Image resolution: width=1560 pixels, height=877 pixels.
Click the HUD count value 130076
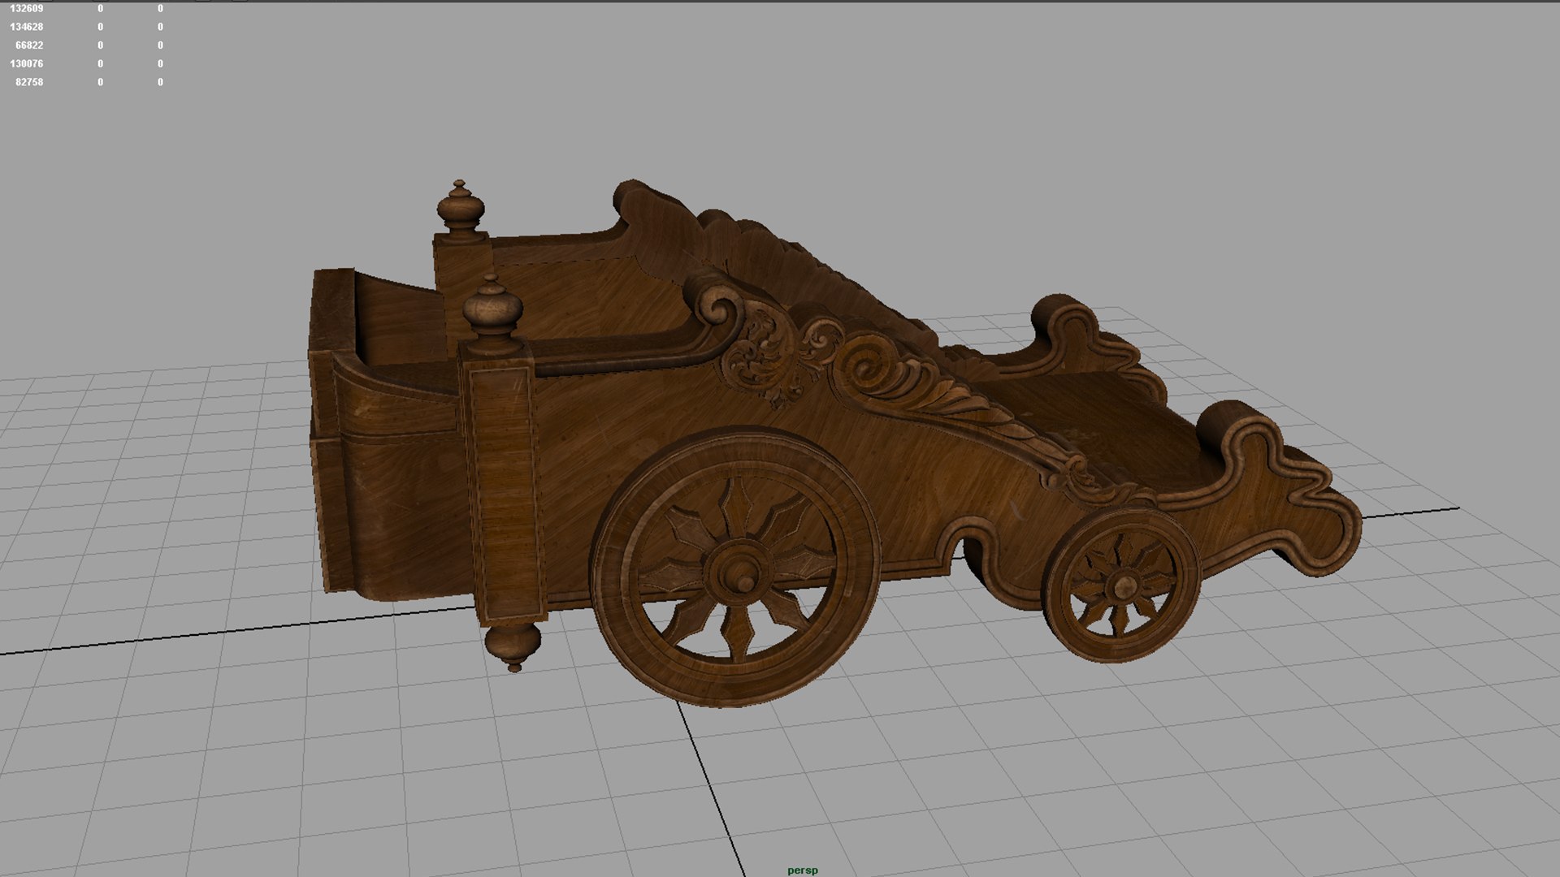pyautogui.click(x=27, y=63)
